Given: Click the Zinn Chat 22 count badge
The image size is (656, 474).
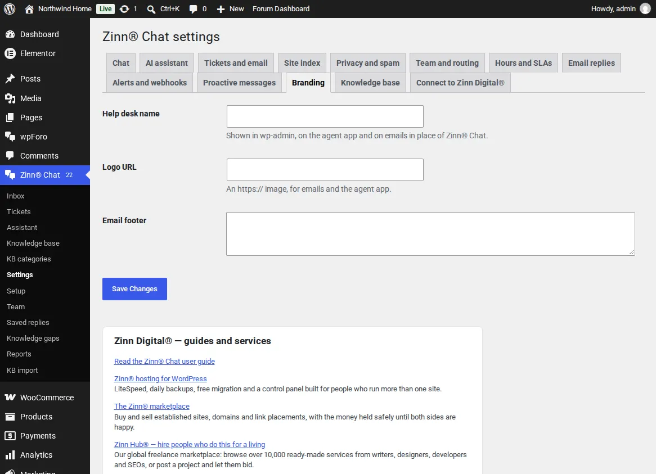Looking at the screenshot, I should (x=69, y=175).
